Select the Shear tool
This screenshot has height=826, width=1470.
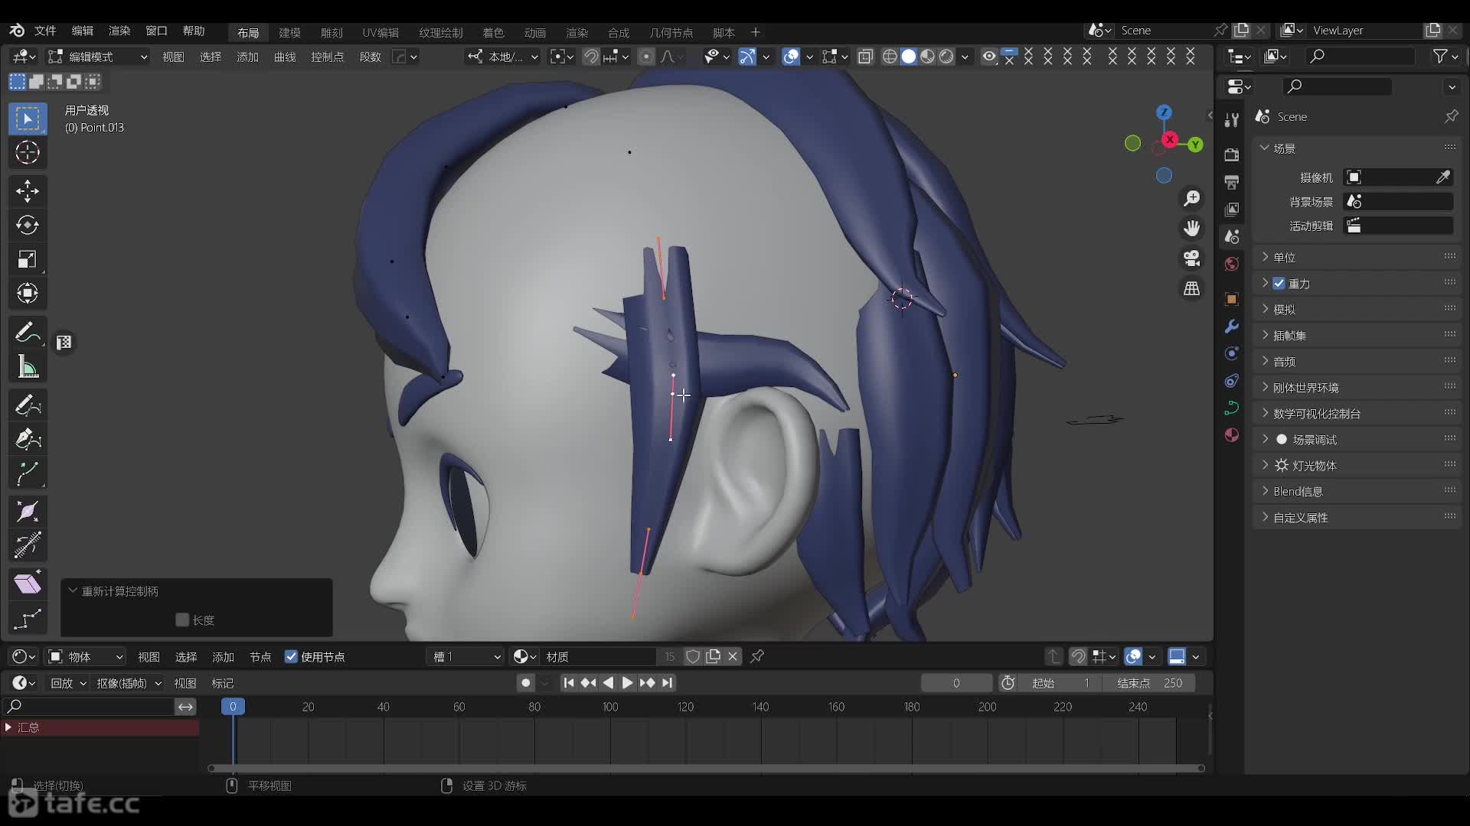[x=28, y=584]
